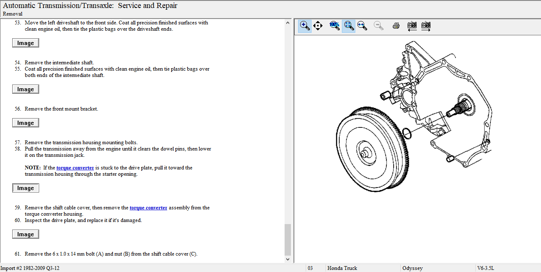
Task: Go to previous image camera icon
Action: click(412, 26)
